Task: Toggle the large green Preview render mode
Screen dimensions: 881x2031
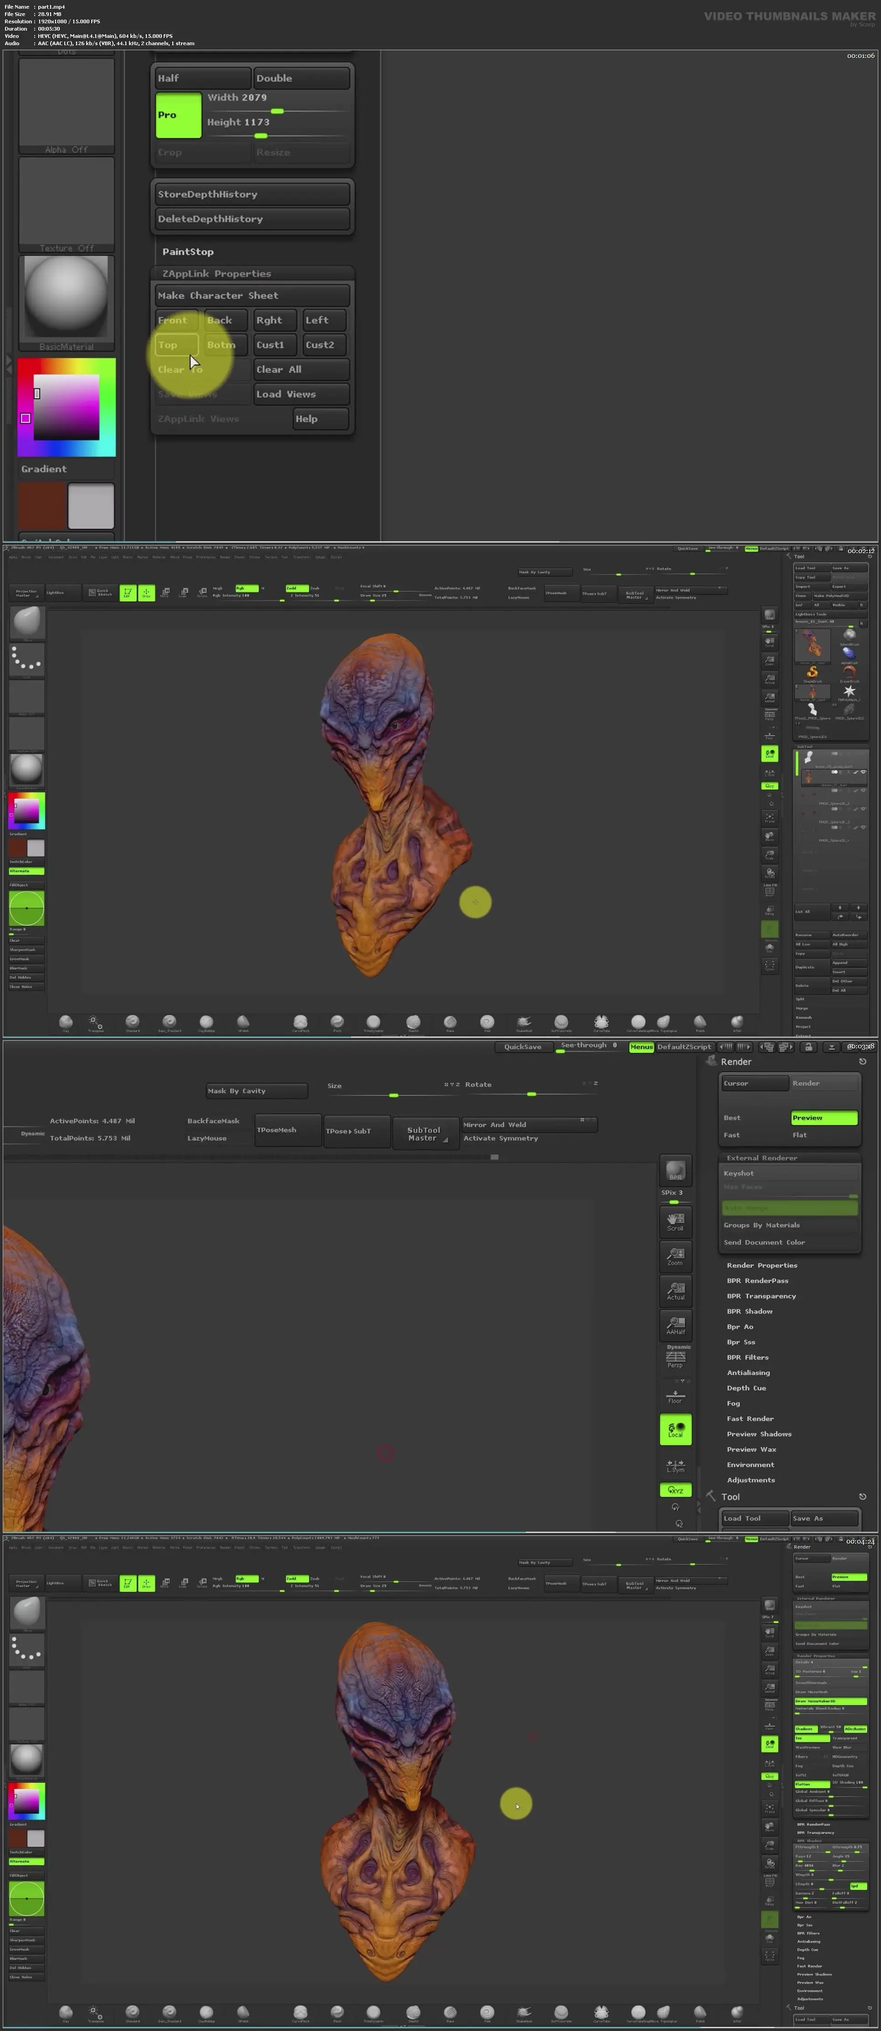Action: tap(824, 1118)
